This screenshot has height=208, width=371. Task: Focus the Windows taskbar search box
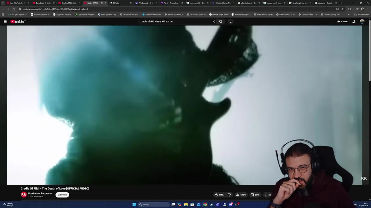154,205
